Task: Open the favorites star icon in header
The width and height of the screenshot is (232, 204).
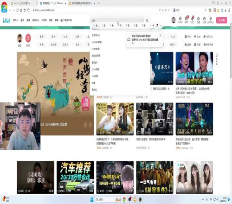Action: tap(198, 20)
